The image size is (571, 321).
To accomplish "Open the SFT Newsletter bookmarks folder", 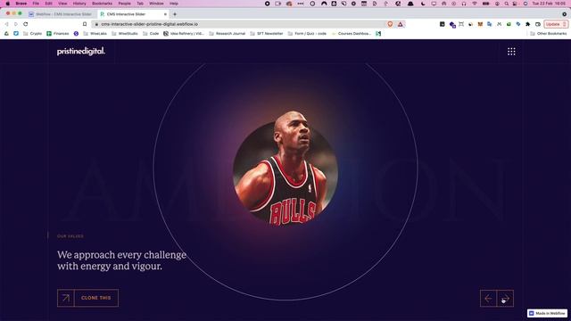I will click(x=267, y=34).
